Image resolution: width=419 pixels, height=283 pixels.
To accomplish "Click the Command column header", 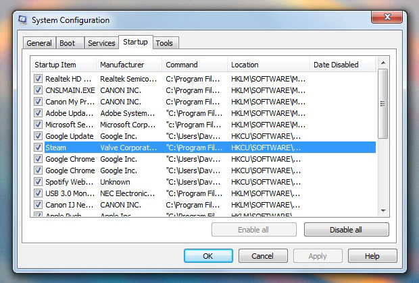I will point(195,65).
